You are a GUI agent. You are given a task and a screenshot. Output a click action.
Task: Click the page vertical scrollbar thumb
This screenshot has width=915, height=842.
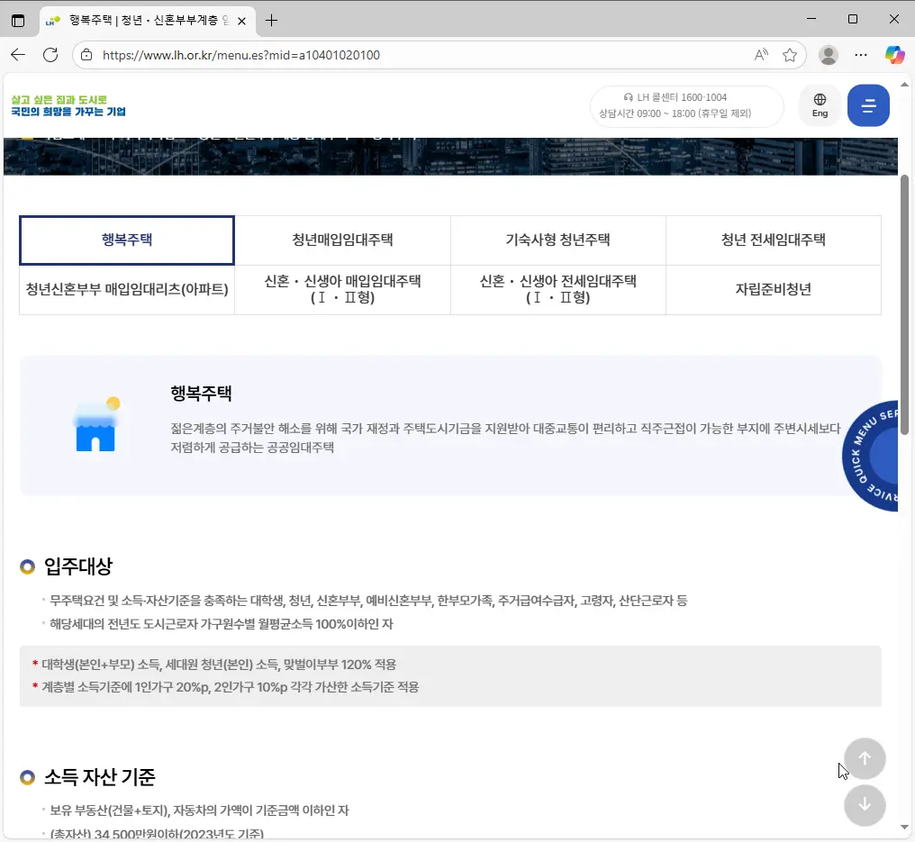pos(904,304)
